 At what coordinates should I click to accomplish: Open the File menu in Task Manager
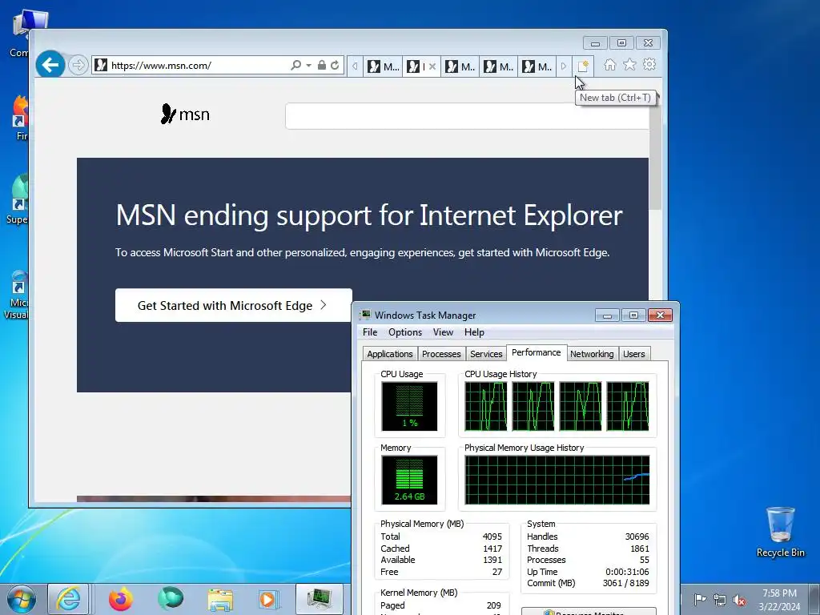pyautogui.click(x=370, y=332)
